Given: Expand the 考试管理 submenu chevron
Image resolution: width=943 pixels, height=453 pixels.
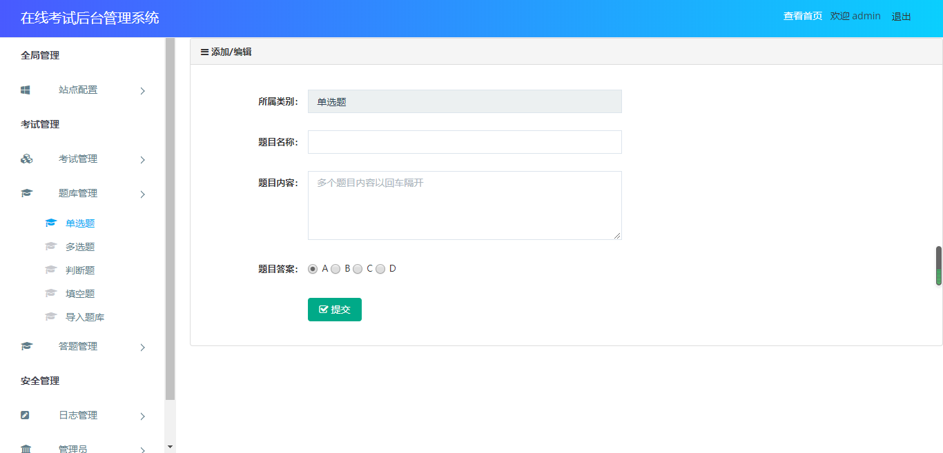Looking at the screenshot, I should 142,159.
